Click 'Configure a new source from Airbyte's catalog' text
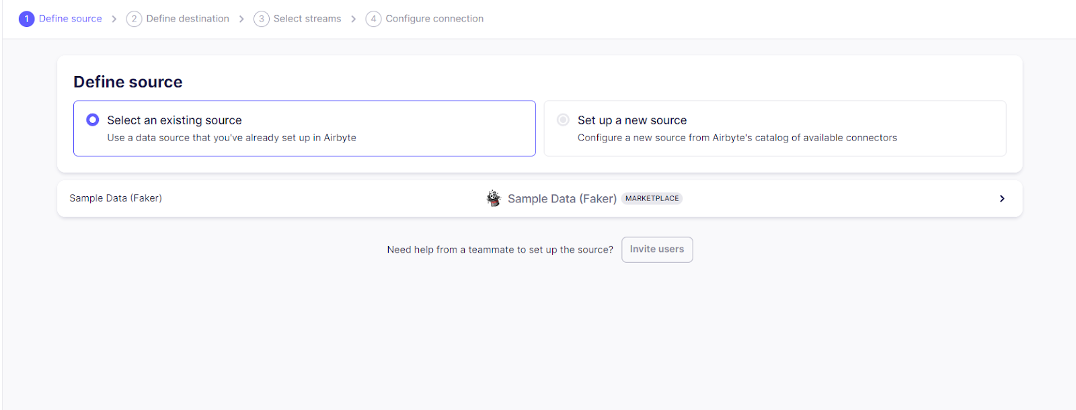 737,138
